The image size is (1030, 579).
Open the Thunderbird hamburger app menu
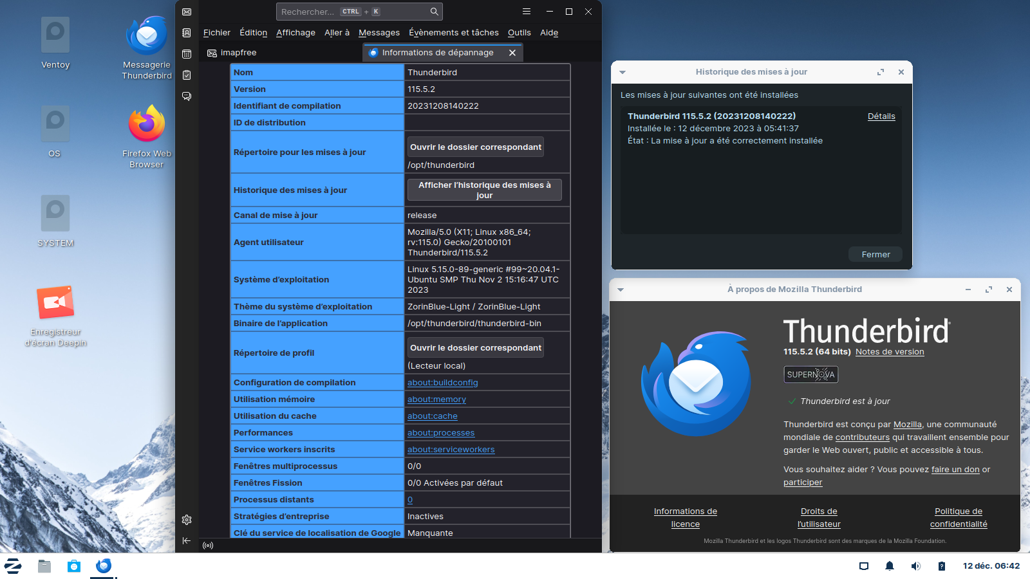tap(527, 12)
